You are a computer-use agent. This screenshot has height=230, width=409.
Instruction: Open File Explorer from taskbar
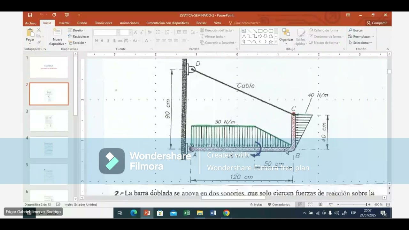pos(200,213)
